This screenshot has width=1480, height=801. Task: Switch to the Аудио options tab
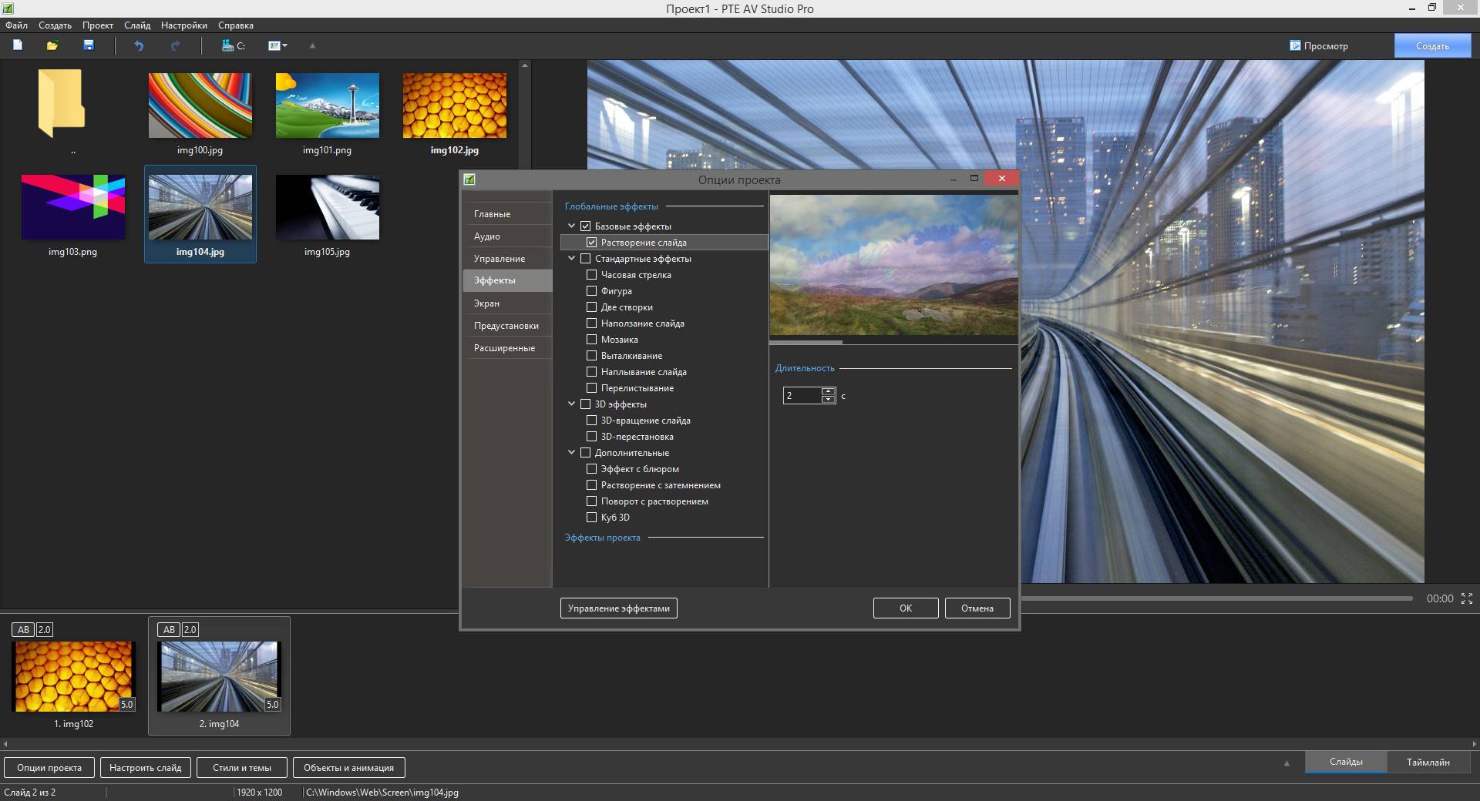click(x=507, y=236)
